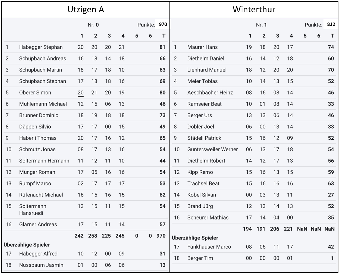The image size is (340, 274).
Task: Click the Utzigen A 970 sum total
Action: 161,236
